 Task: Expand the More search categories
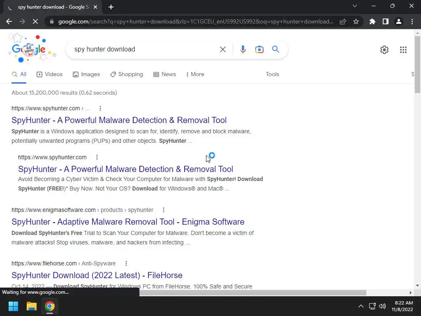[195, 74]
